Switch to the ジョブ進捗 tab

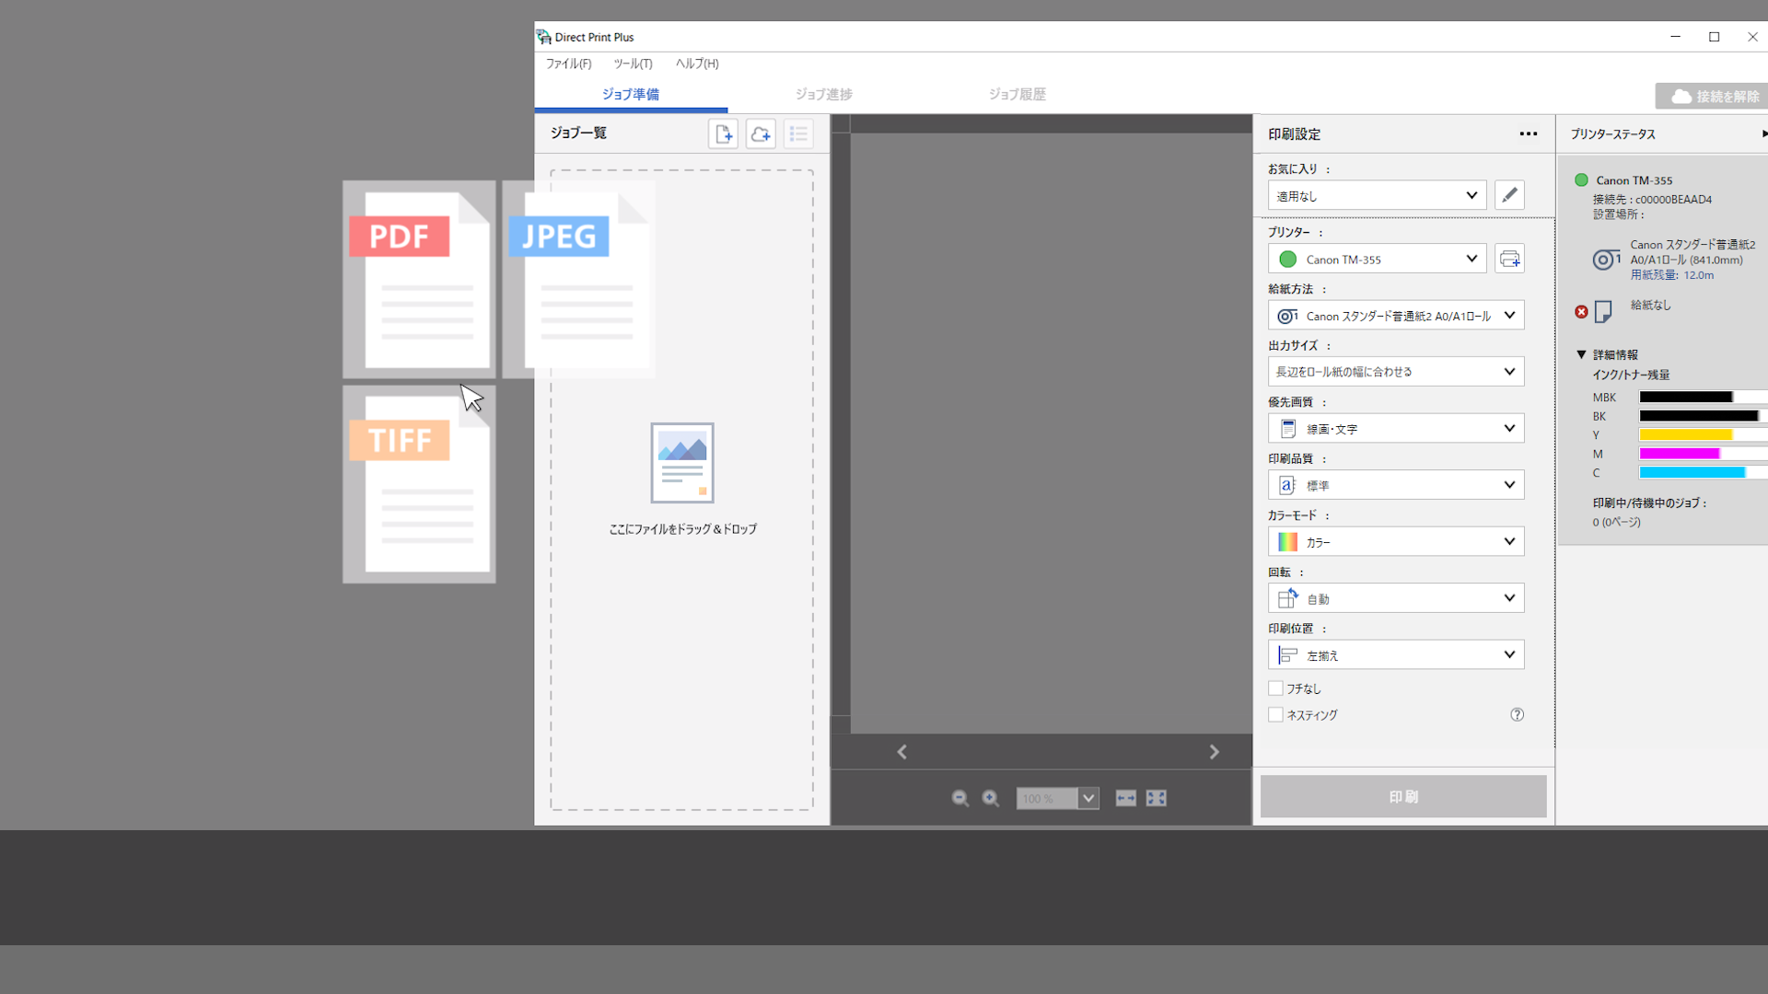823,94
